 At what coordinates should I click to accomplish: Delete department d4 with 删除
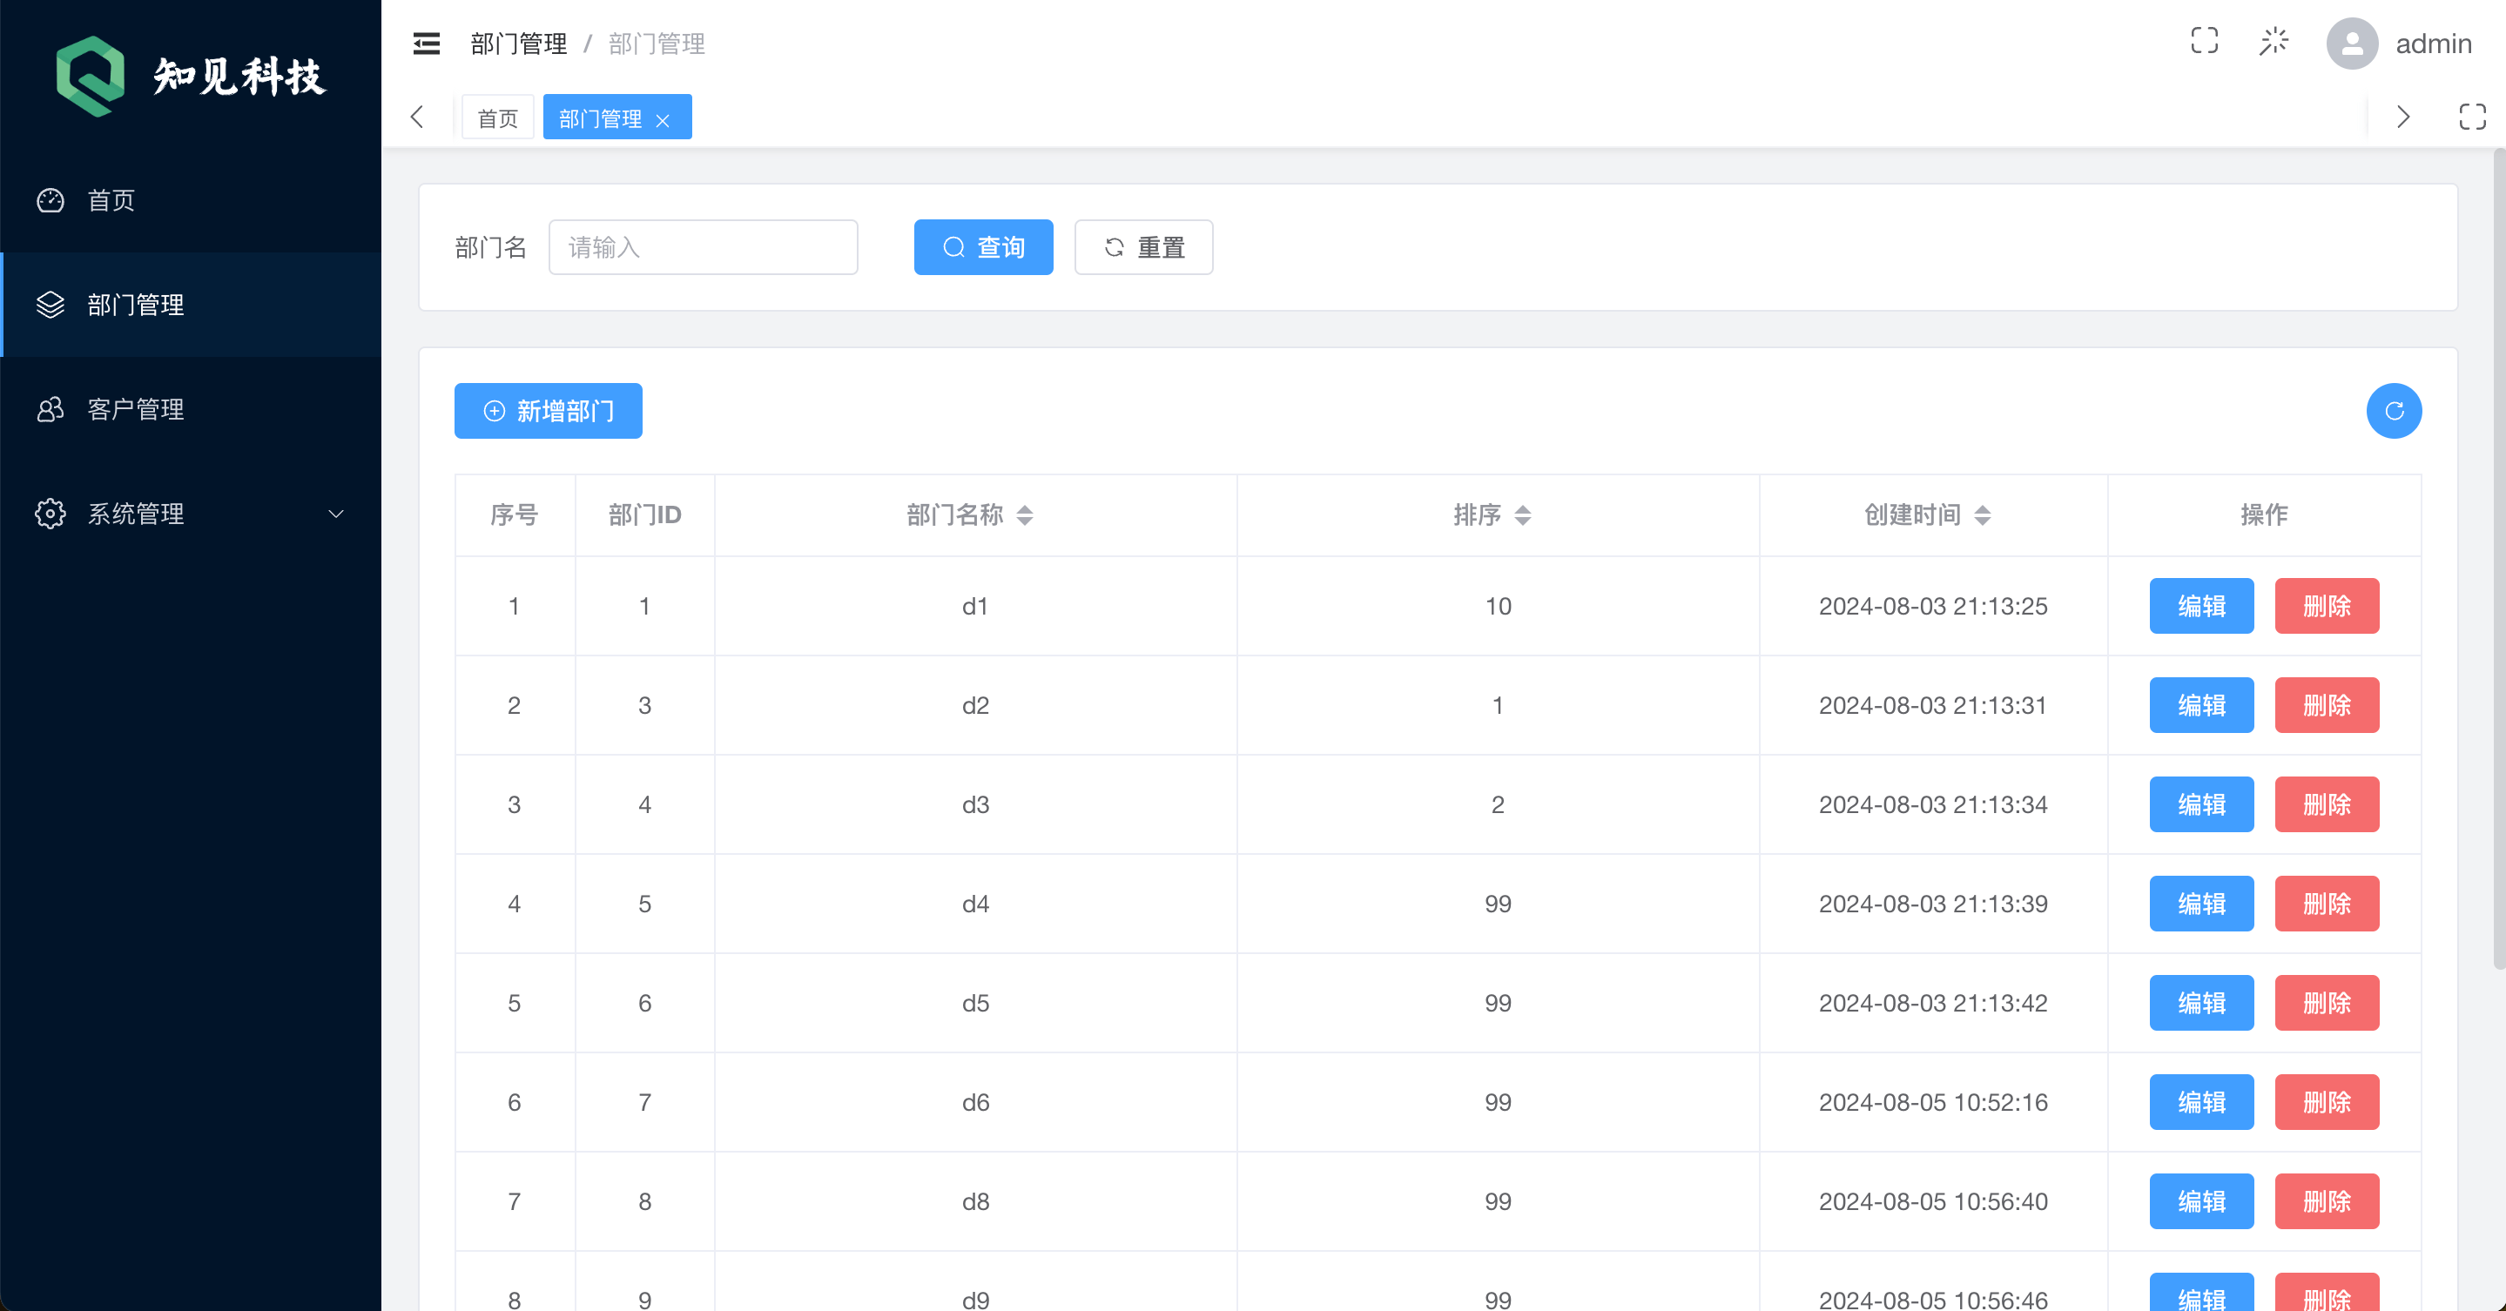click(2326, 904)
